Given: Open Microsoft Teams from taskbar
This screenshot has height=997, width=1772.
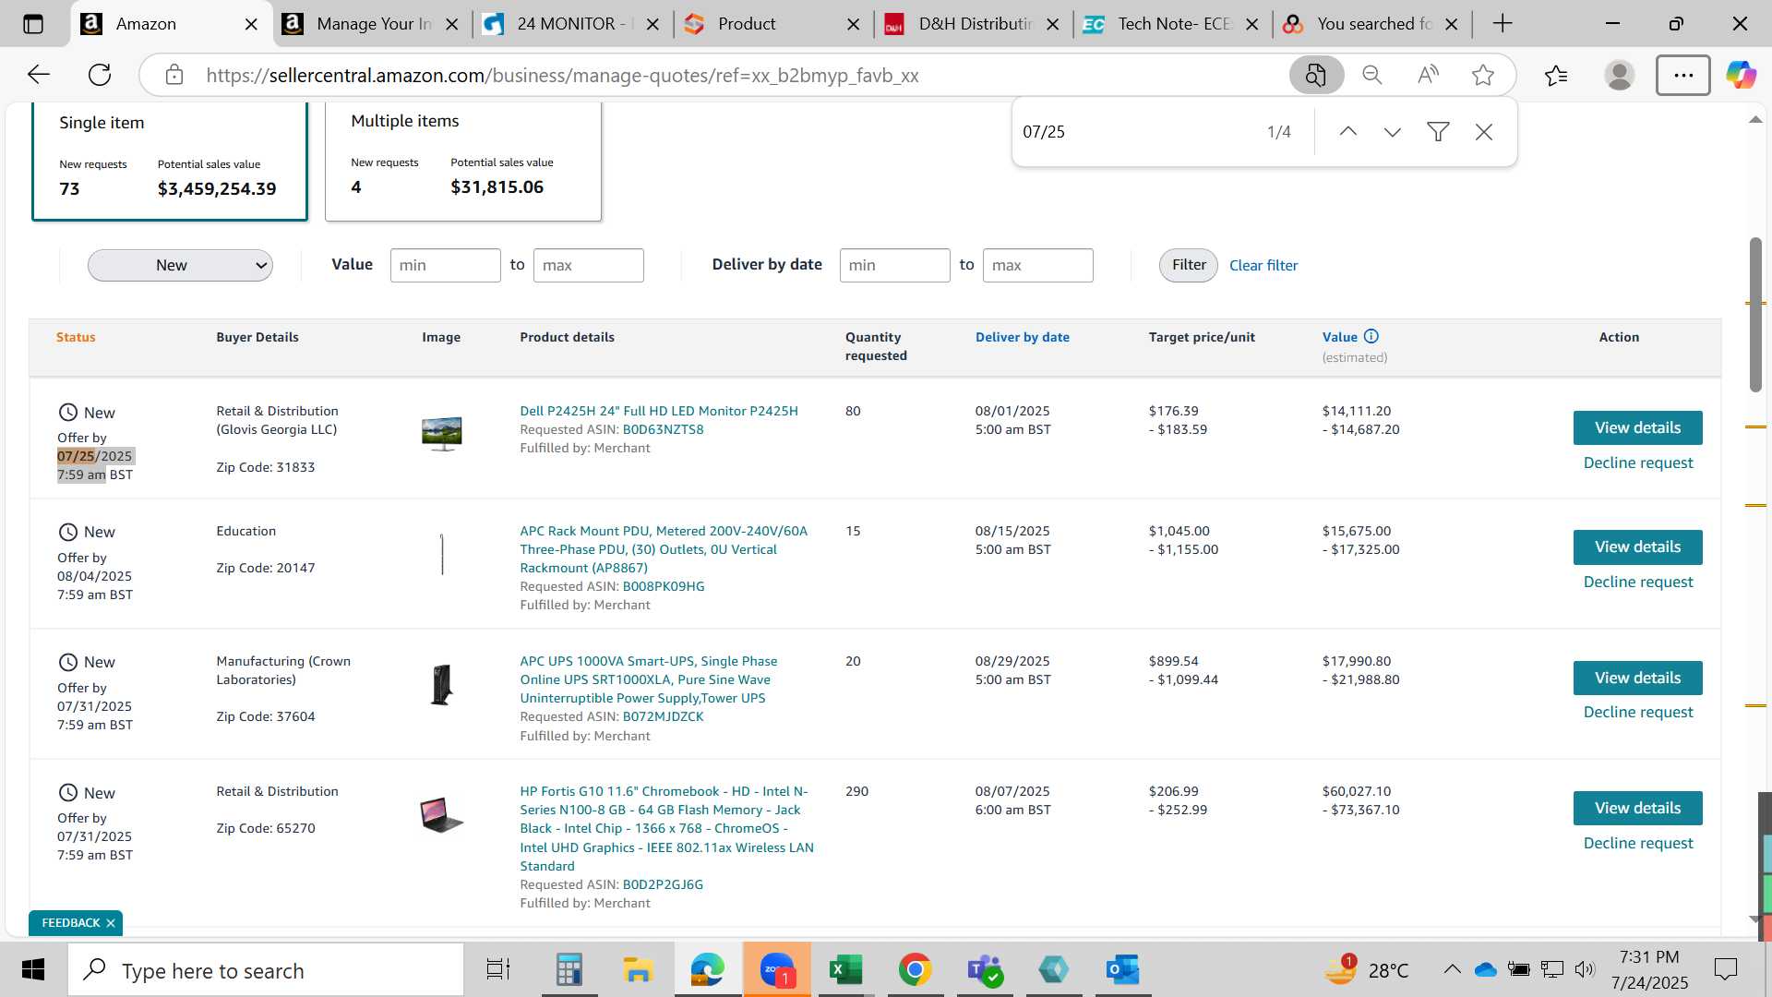Looking at the screenshot, I should click(x=984, y=969).
